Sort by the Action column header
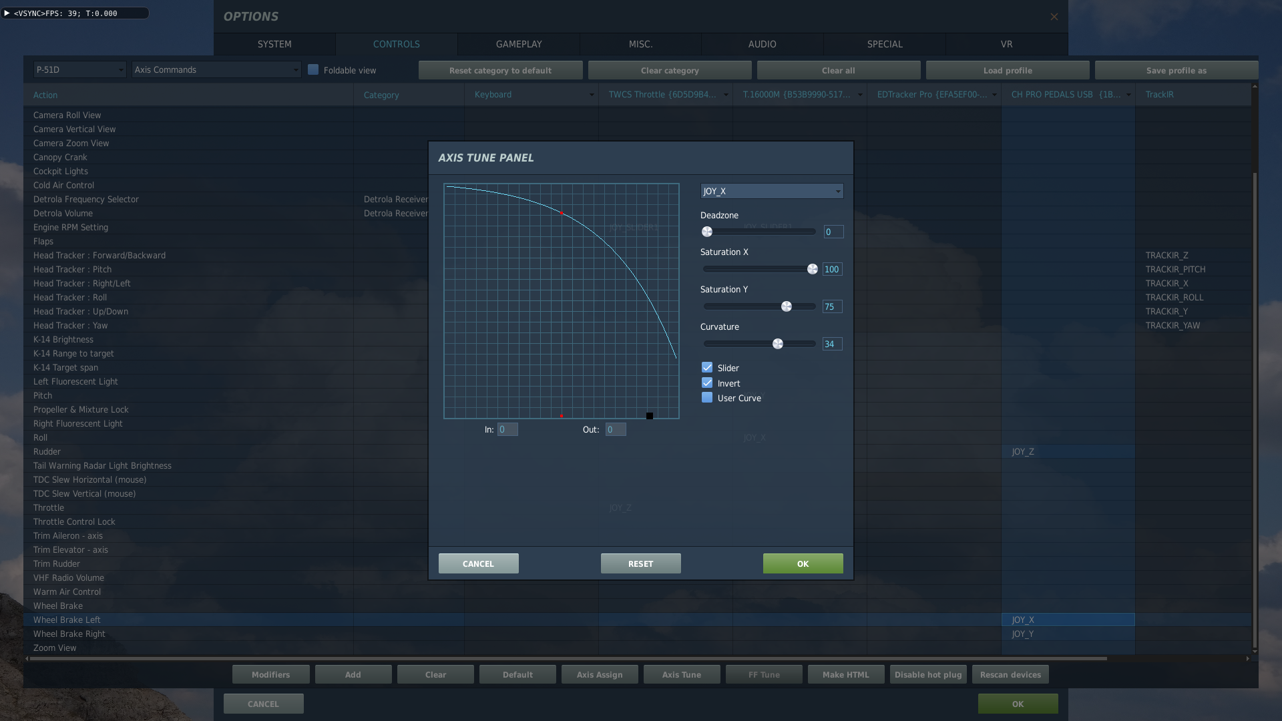Image resolution: width=1282 pixels, height=721 pixels. (188, 95)
